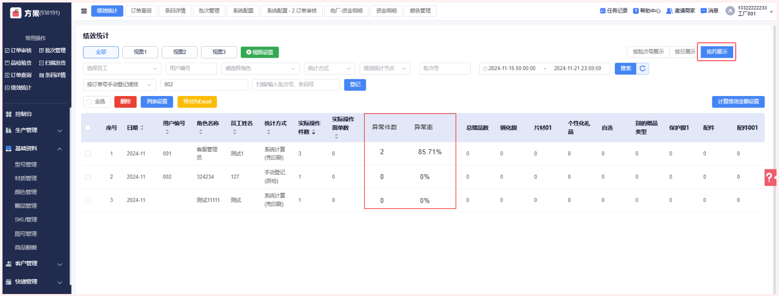This screenshot has height=296, width=779.
Task: Click the refresh button next to 搜索
Action: click(643, 69)
